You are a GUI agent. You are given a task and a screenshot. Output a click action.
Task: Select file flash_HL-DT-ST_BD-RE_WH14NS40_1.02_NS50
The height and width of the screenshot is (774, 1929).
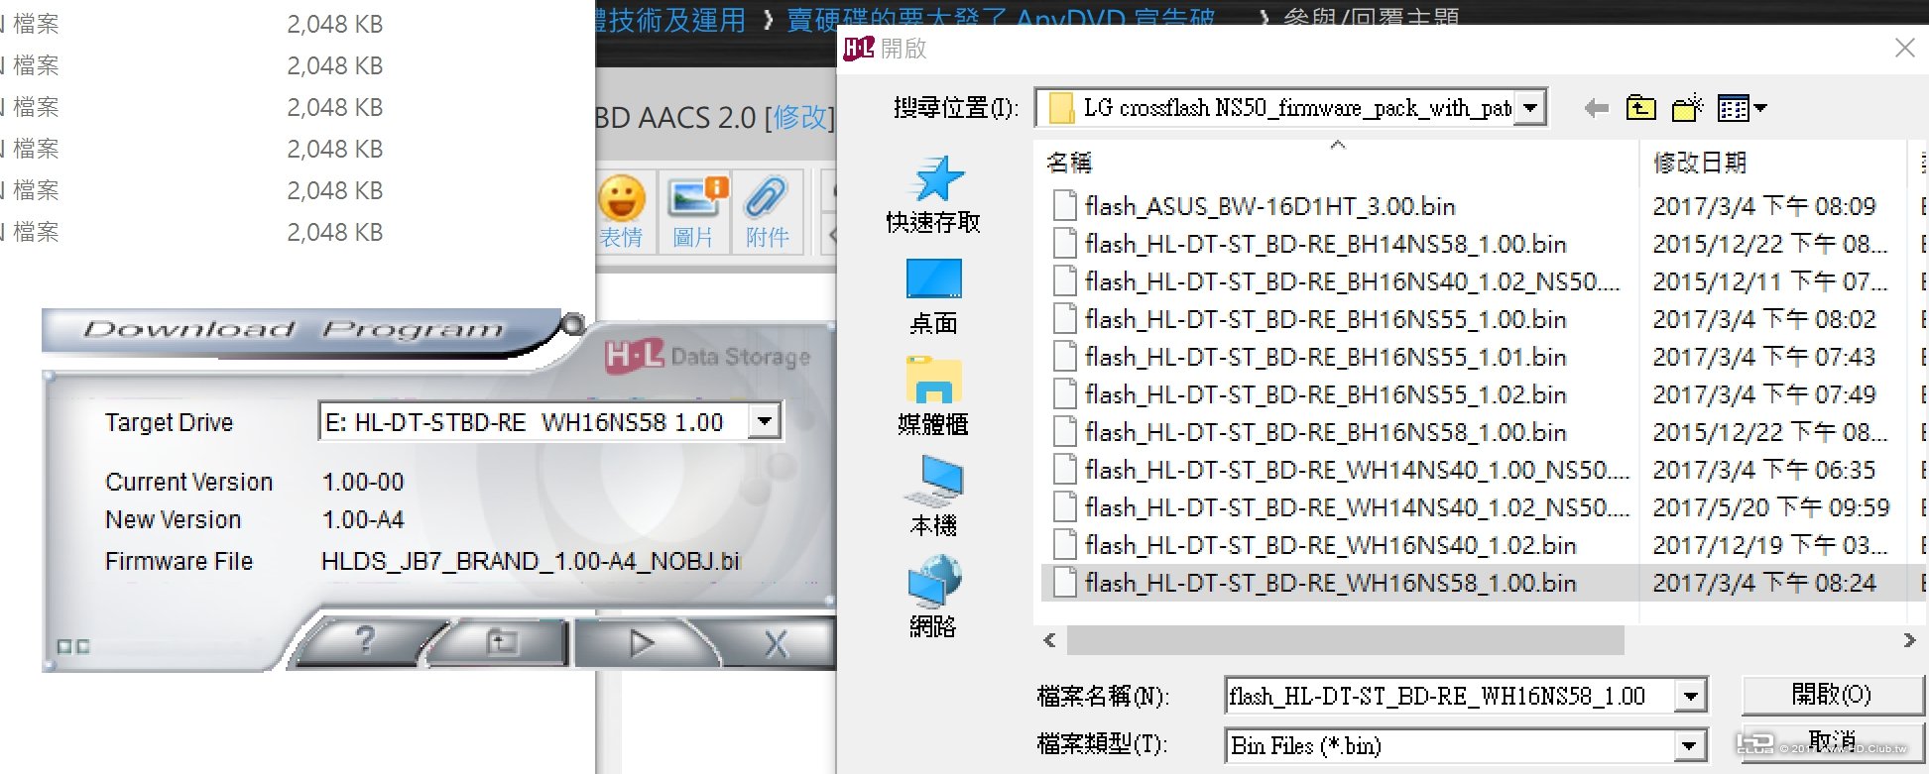[1357, 507]
